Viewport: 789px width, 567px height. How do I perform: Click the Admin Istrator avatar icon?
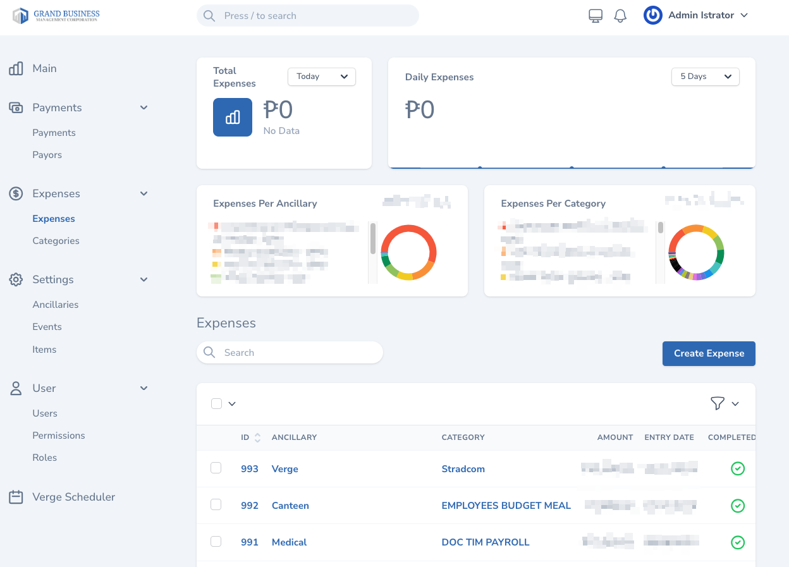click(652, 15)
